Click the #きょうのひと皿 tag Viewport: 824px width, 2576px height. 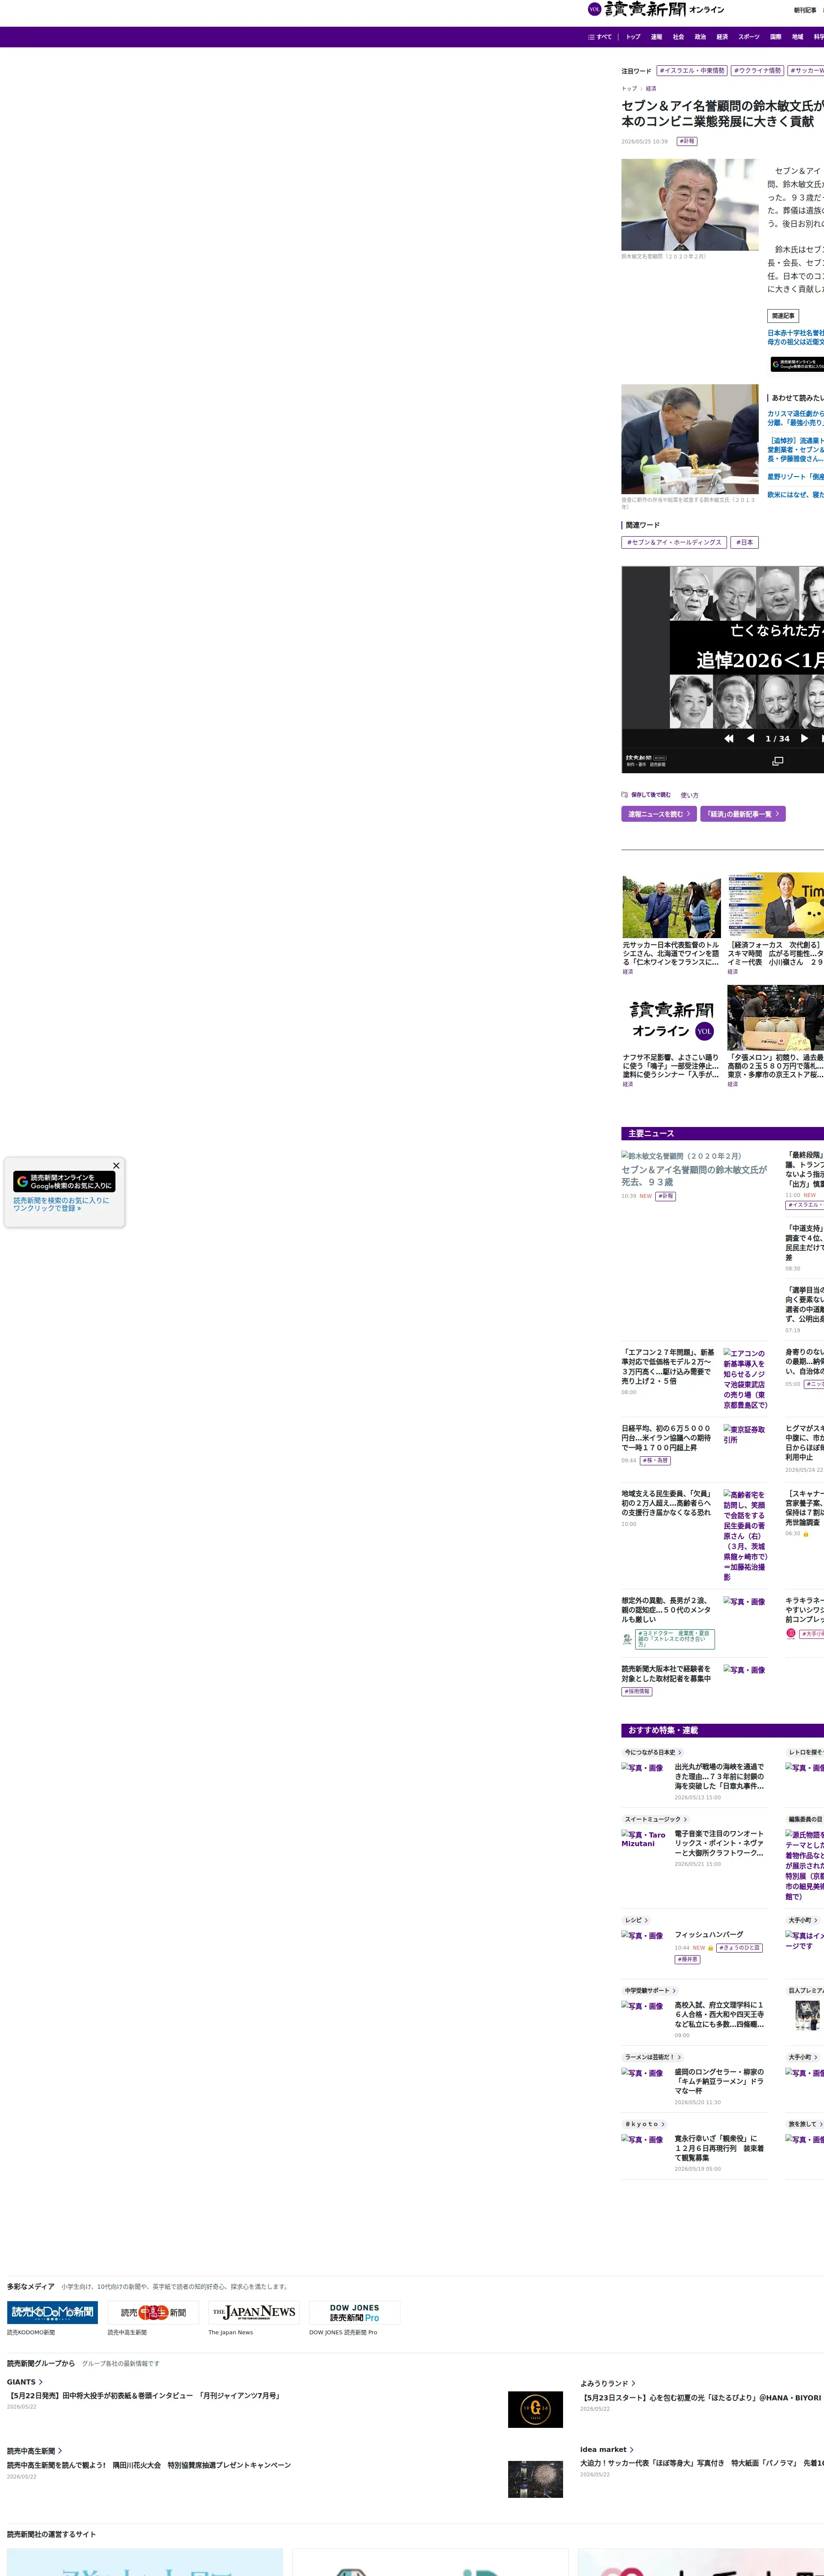tap(740, 1947)
